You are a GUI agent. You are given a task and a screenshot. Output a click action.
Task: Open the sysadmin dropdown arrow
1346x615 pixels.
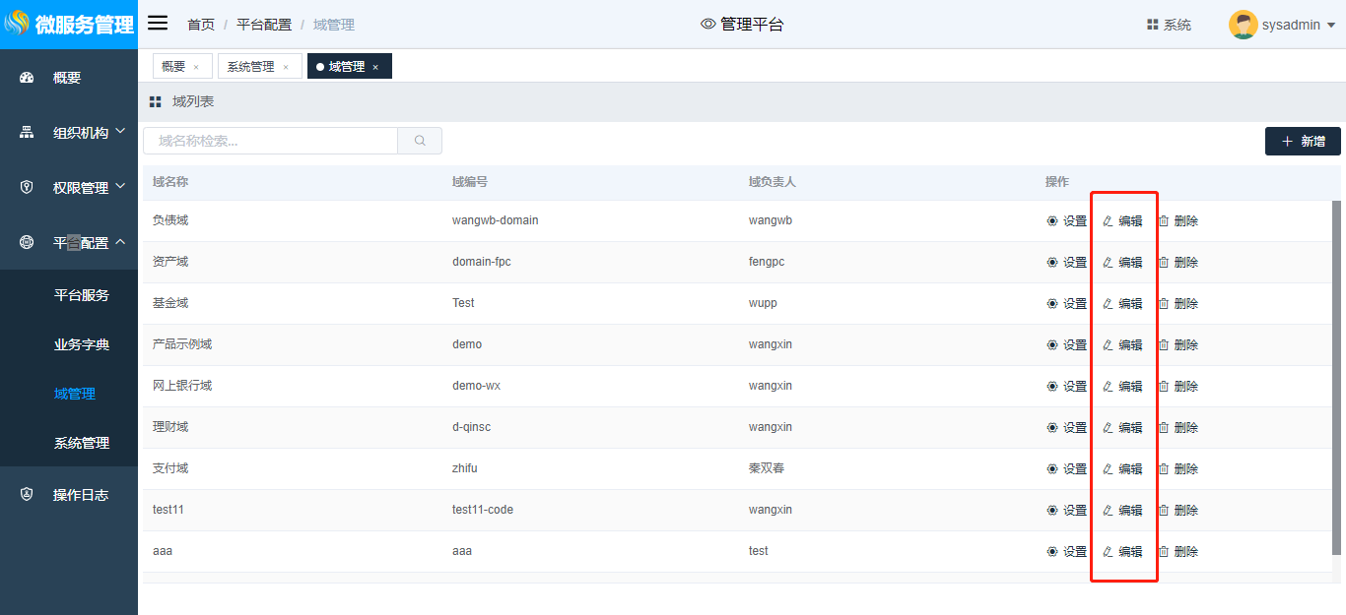coord(1331,26)
